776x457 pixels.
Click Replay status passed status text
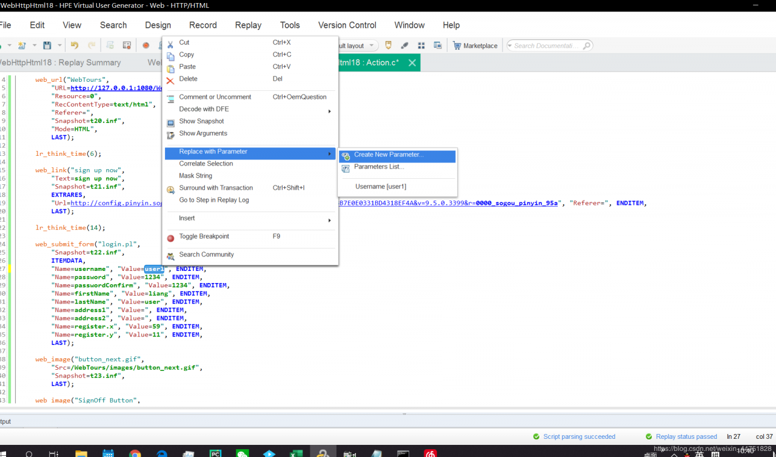pos(686,436)
